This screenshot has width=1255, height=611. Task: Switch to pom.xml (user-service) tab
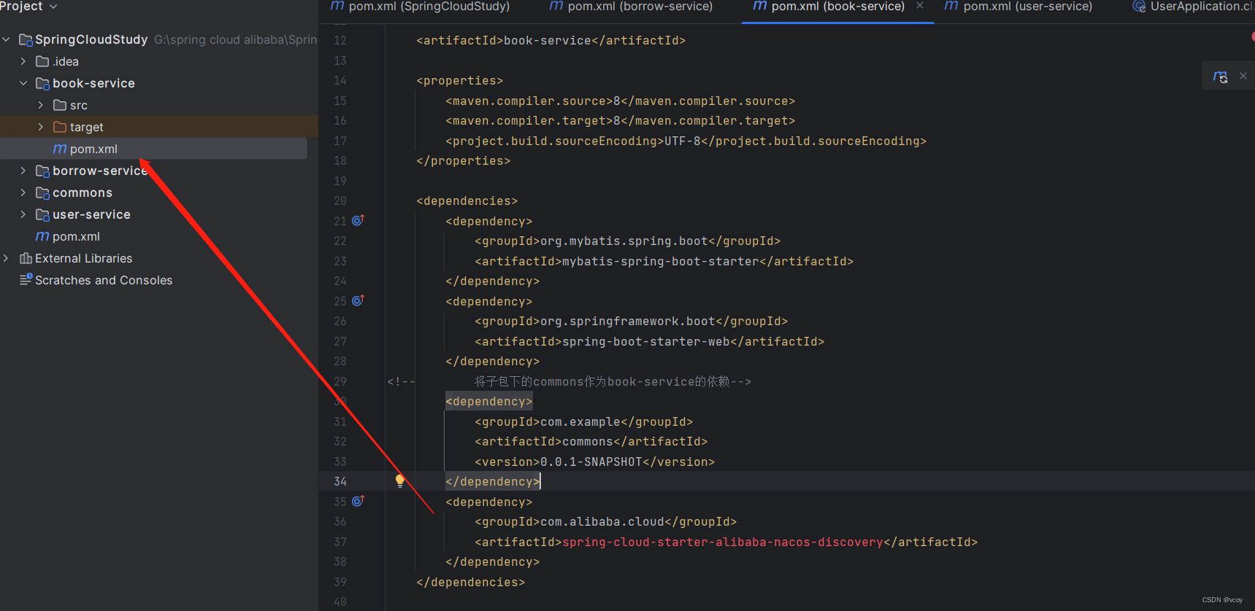tap(1018, 7)
